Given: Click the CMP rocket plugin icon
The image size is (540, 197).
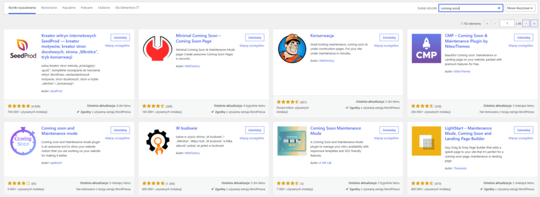Looking at the screenshot, I should tap(426, 48).
